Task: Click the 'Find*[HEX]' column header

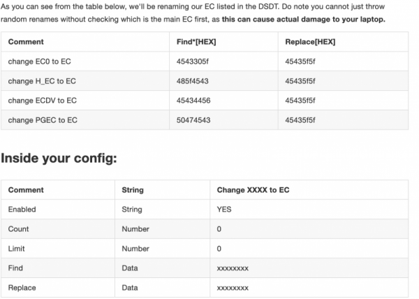Action: point(196,42)
